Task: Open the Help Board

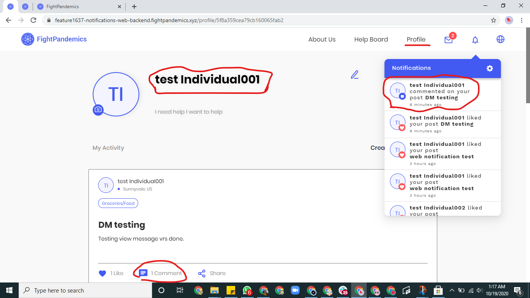Action: point(371,39)
